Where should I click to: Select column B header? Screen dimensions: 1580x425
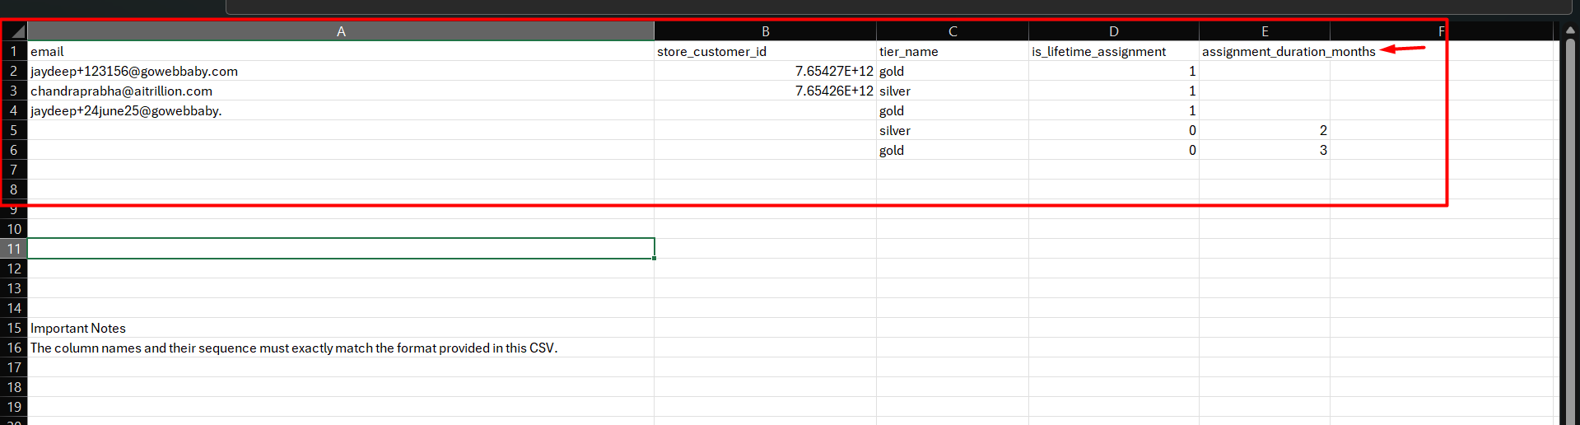click(765, 31)
